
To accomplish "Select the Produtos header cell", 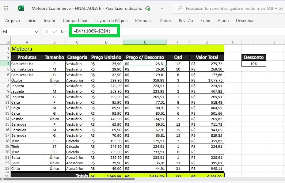I will pos(27,57).
